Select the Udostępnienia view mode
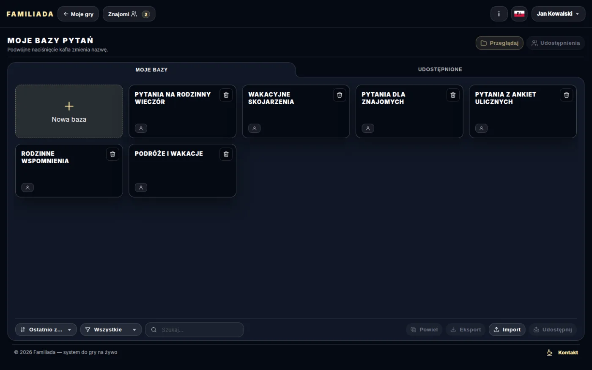The image size is (592, 370). tap(556, 43)
